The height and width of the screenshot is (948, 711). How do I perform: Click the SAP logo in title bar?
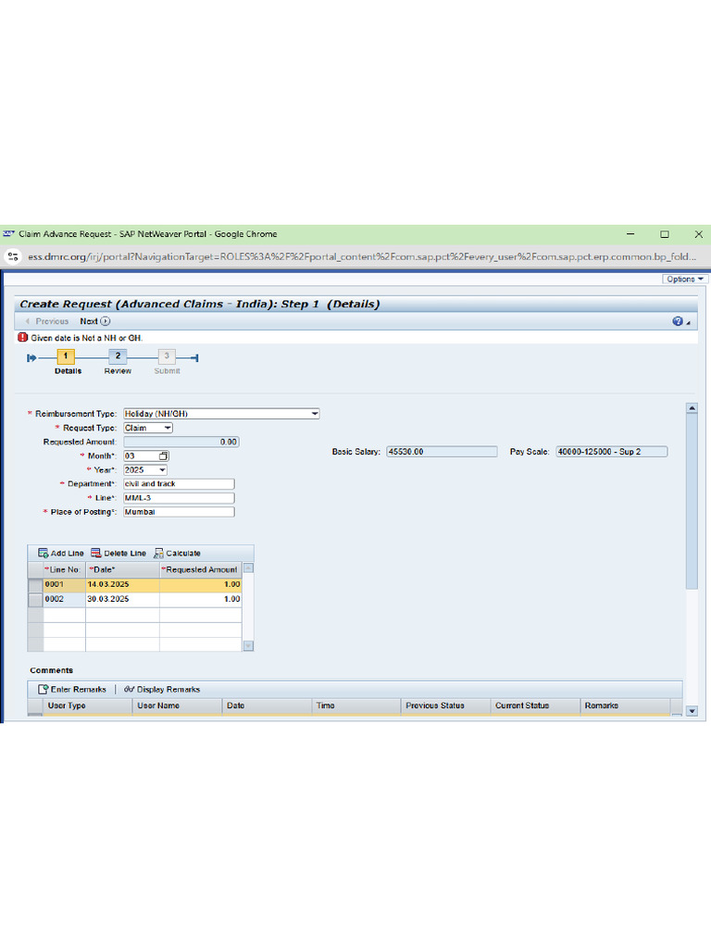click(x=8, y=234)
